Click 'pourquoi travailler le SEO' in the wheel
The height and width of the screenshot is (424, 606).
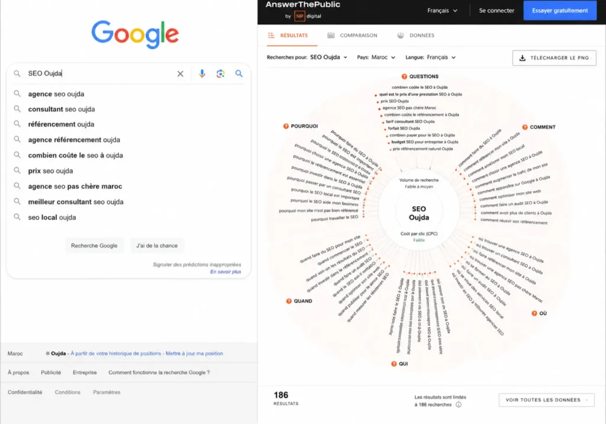335,219
